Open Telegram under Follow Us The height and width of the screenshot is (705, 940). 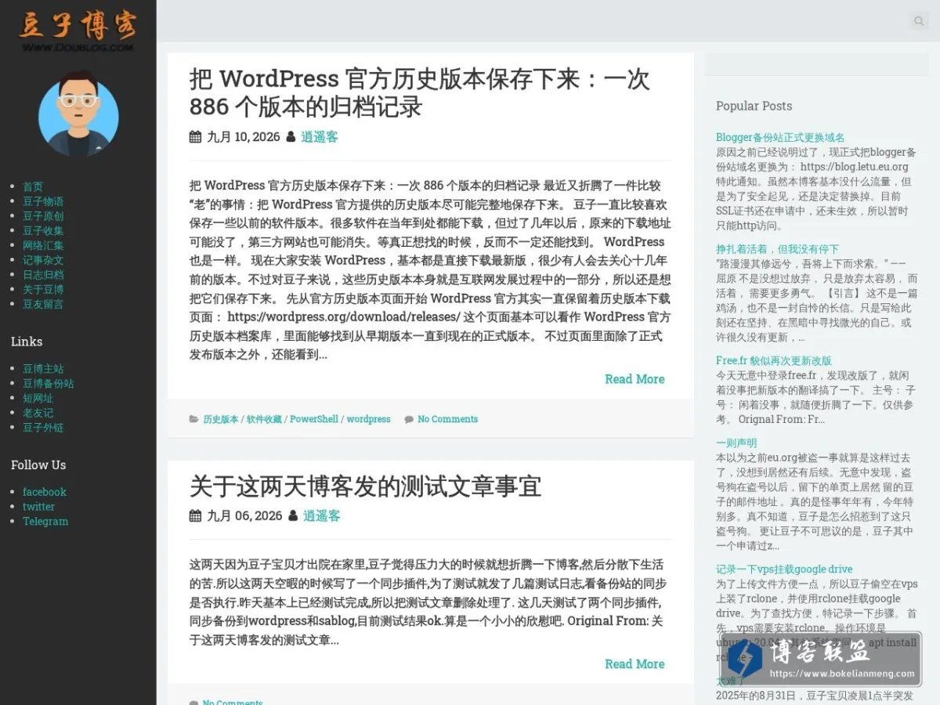(45, 521)
